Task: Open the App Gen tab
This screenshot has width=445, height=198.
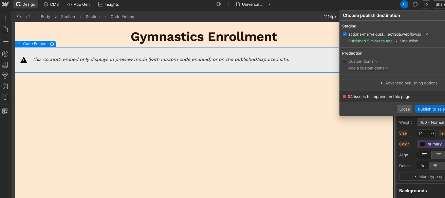Action: coord(78,4)
